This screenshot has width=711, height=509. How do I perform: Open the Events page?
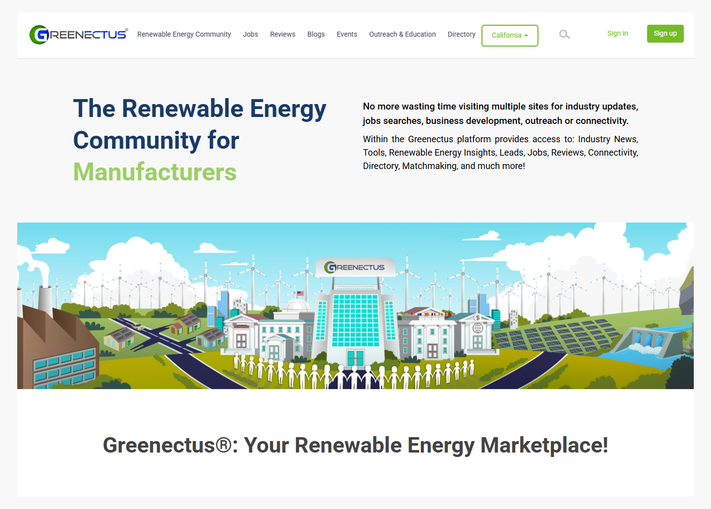tap(347, 34)
